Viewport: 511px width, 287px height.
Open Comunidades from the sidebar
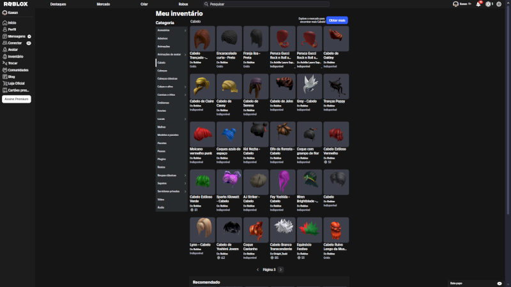18,70
